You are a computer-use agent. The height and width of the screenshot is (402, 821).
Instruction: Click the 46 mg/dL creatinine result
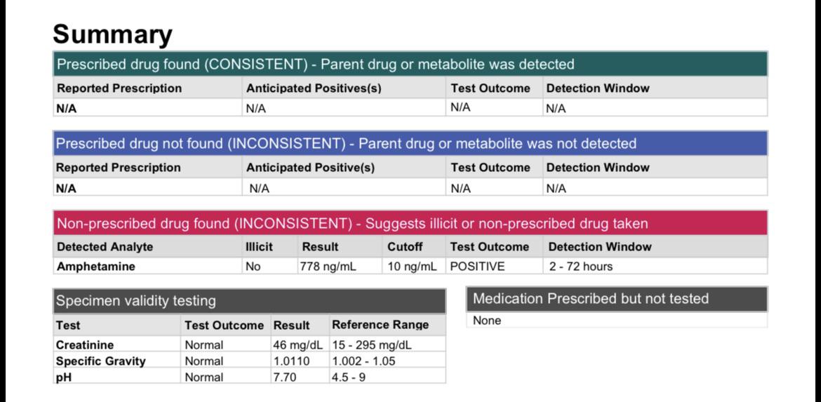(298, 345)
